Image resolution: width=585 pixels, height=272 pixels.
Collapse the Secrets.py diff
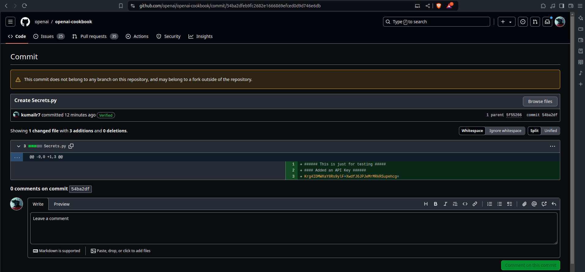click(x=19, y=146)
